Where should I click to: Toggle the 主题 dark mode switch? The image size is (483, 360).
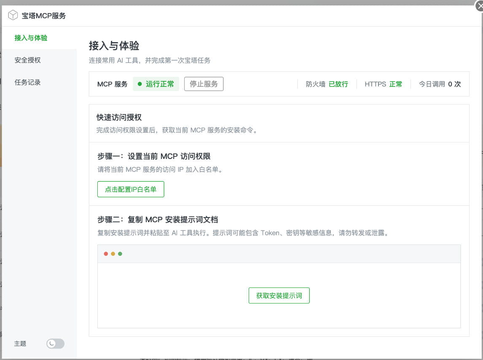coord(56,344)
